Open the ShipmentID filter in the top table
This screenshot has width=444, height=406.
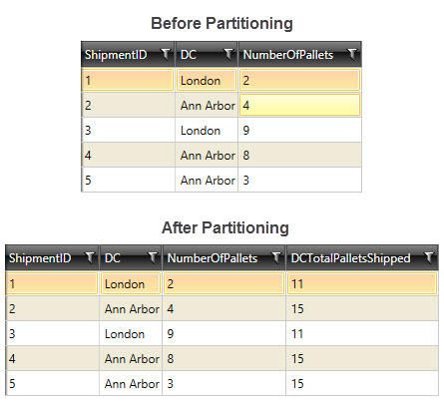pyautogui.click(x=166, y=54)
